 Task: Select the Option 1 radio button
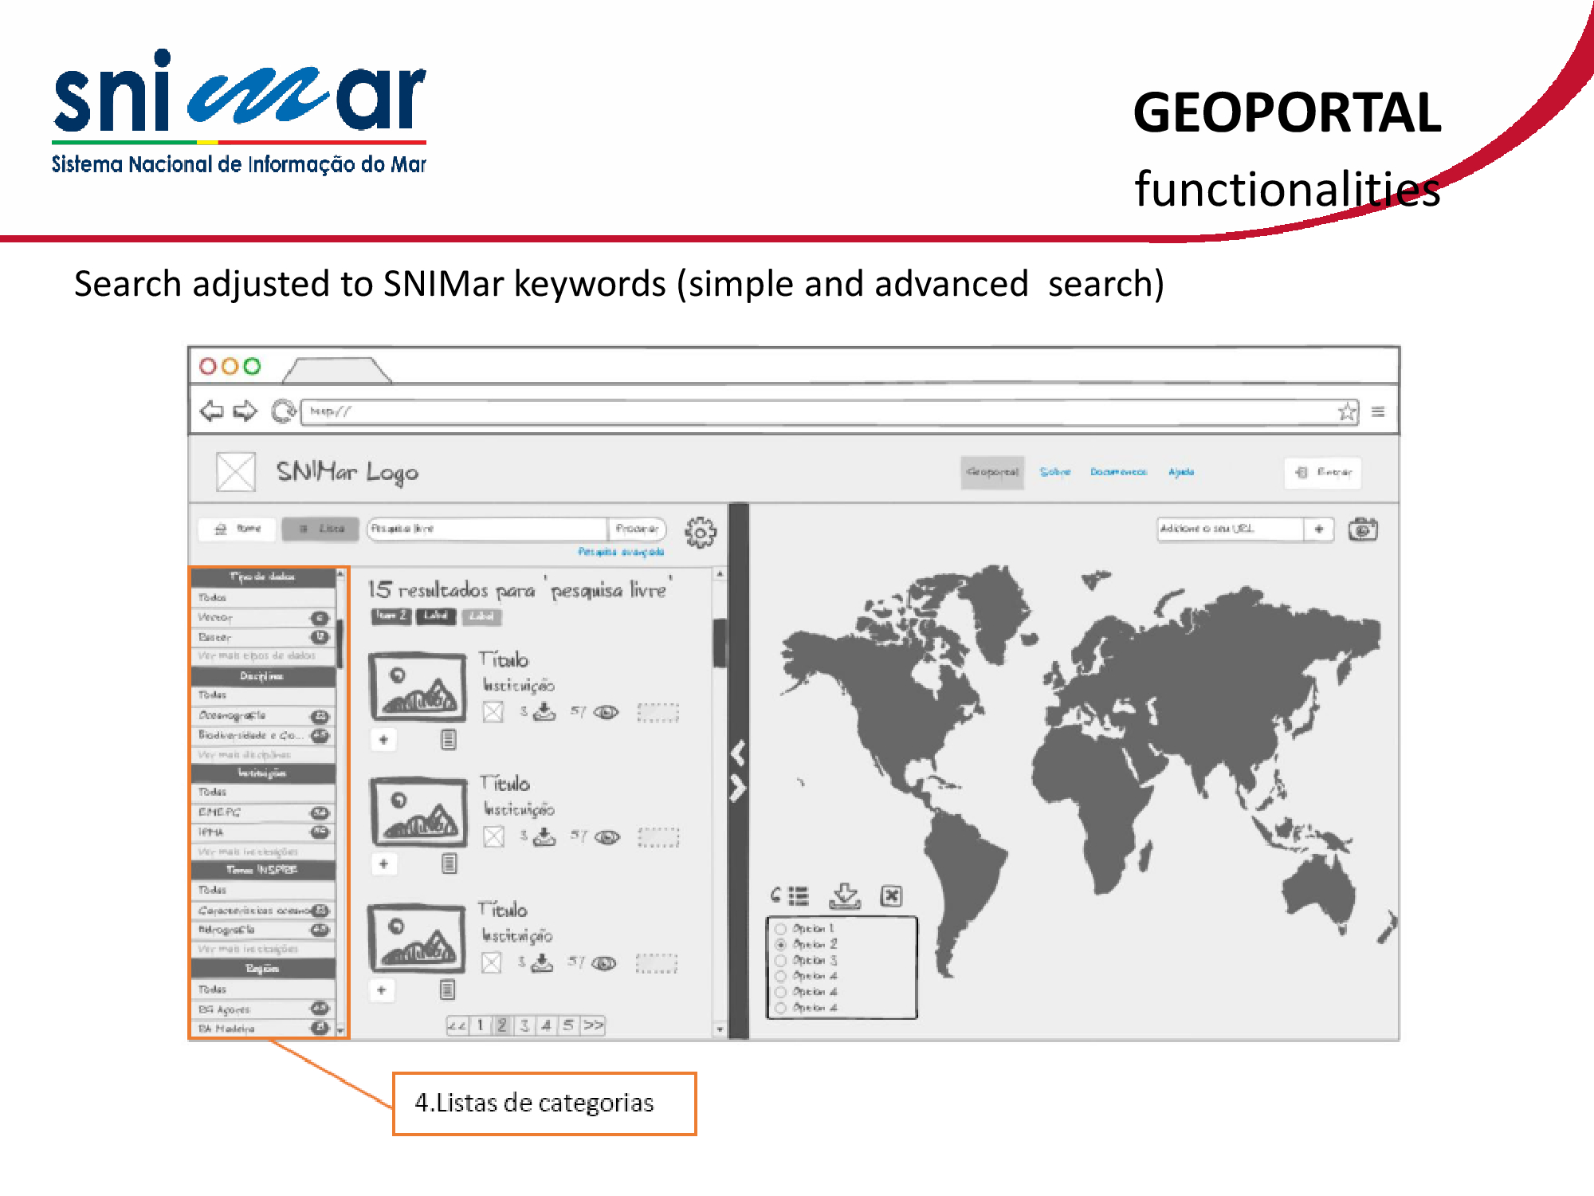[781, 929]
